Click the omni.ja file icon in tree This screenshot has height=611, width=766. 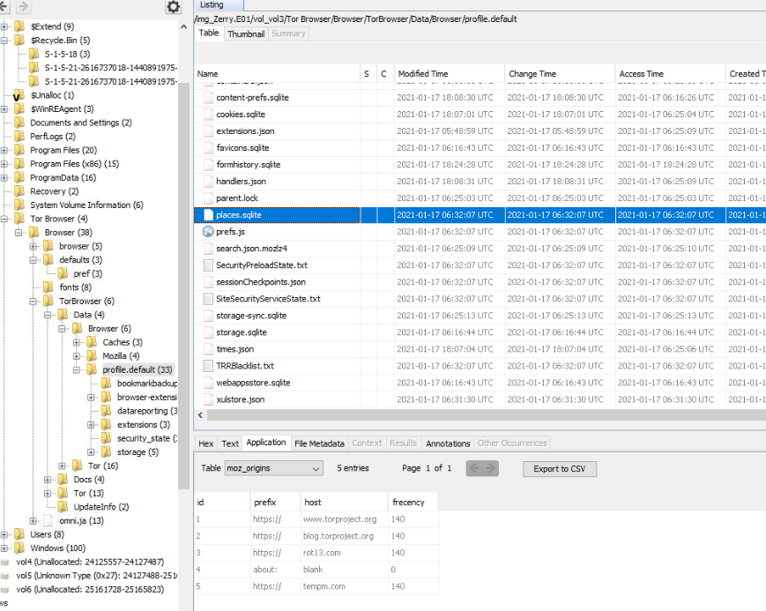48,521
